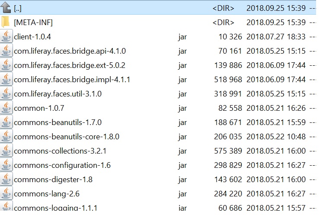Click date 2018.07.27 18:33
Viewport: 320px width, 215px height.
tap(276, 37)
